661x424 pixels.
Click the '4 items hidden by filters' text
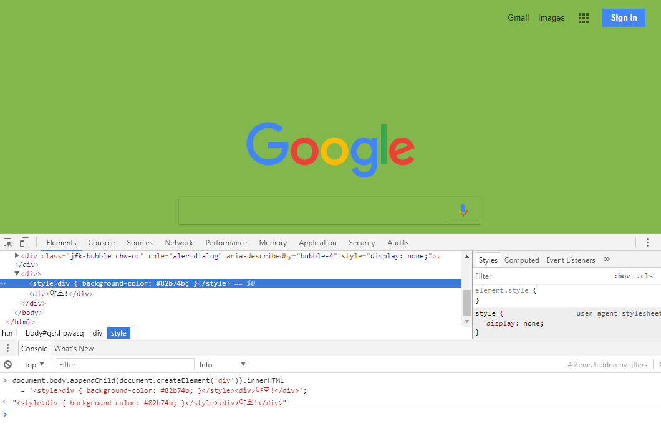[607, 365]
